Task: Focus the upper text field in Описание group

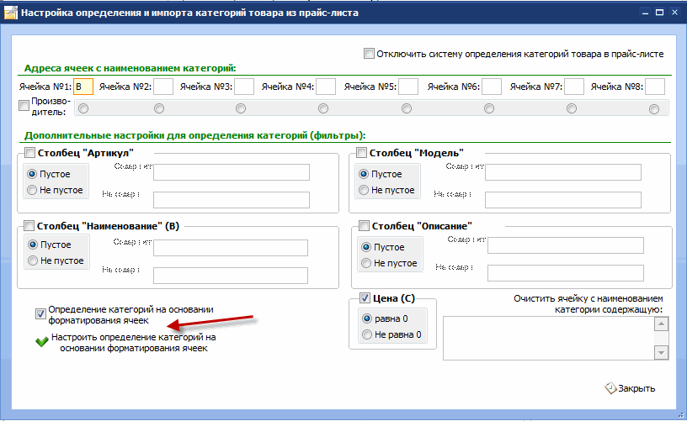Action: 566,245
